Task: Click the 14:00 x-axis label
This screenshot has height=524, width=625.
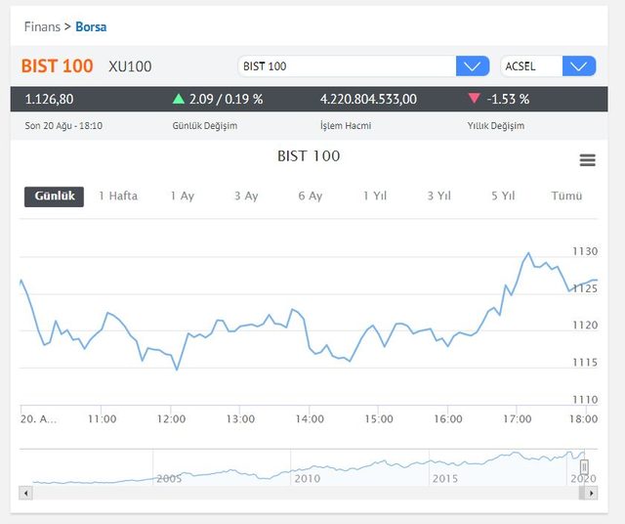Action: [310, 418]
